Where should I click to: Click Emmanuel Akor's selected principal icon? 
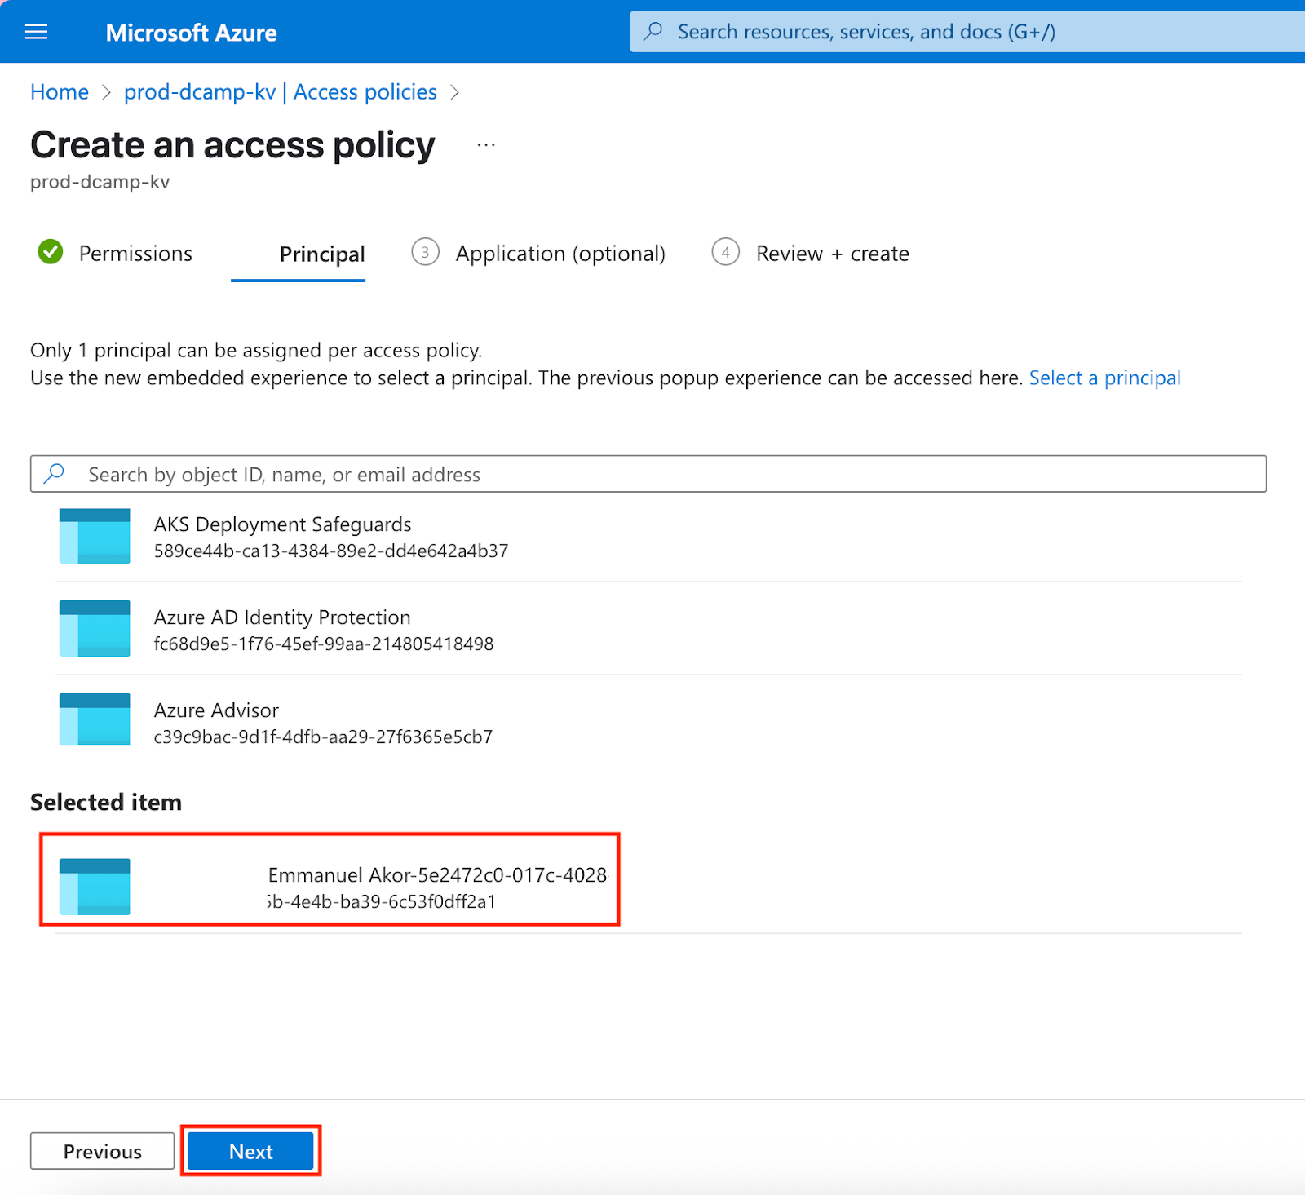pyautogui.click(x=94, y=887)
